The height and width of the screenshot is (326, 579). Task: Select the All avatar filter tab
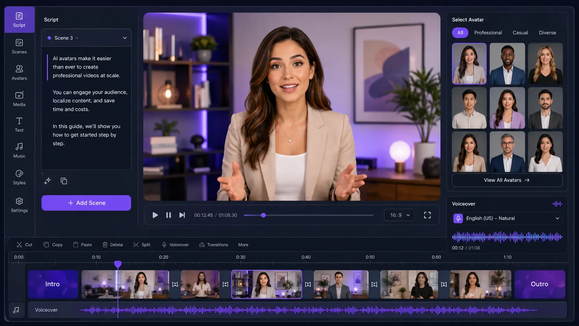click(460, 33)
